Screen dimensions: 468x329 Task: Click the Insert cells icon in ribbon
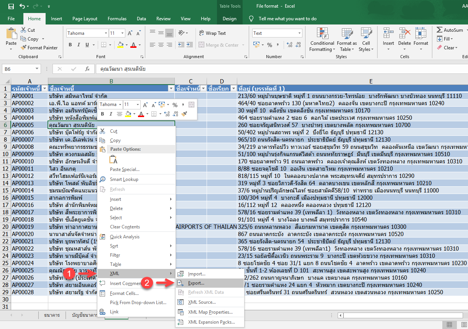(x=388, y=33)
